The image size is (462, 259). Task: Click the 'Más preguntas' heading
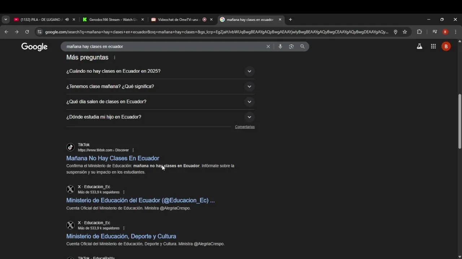(x=87, y=58)
